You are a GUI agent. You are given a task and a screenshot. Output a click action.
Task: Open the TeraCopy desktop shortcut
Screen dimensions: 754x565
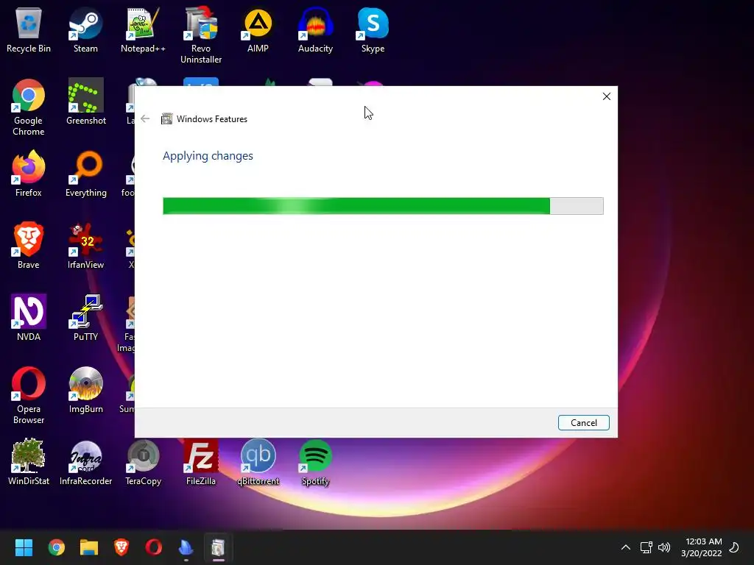click(143, 462)
